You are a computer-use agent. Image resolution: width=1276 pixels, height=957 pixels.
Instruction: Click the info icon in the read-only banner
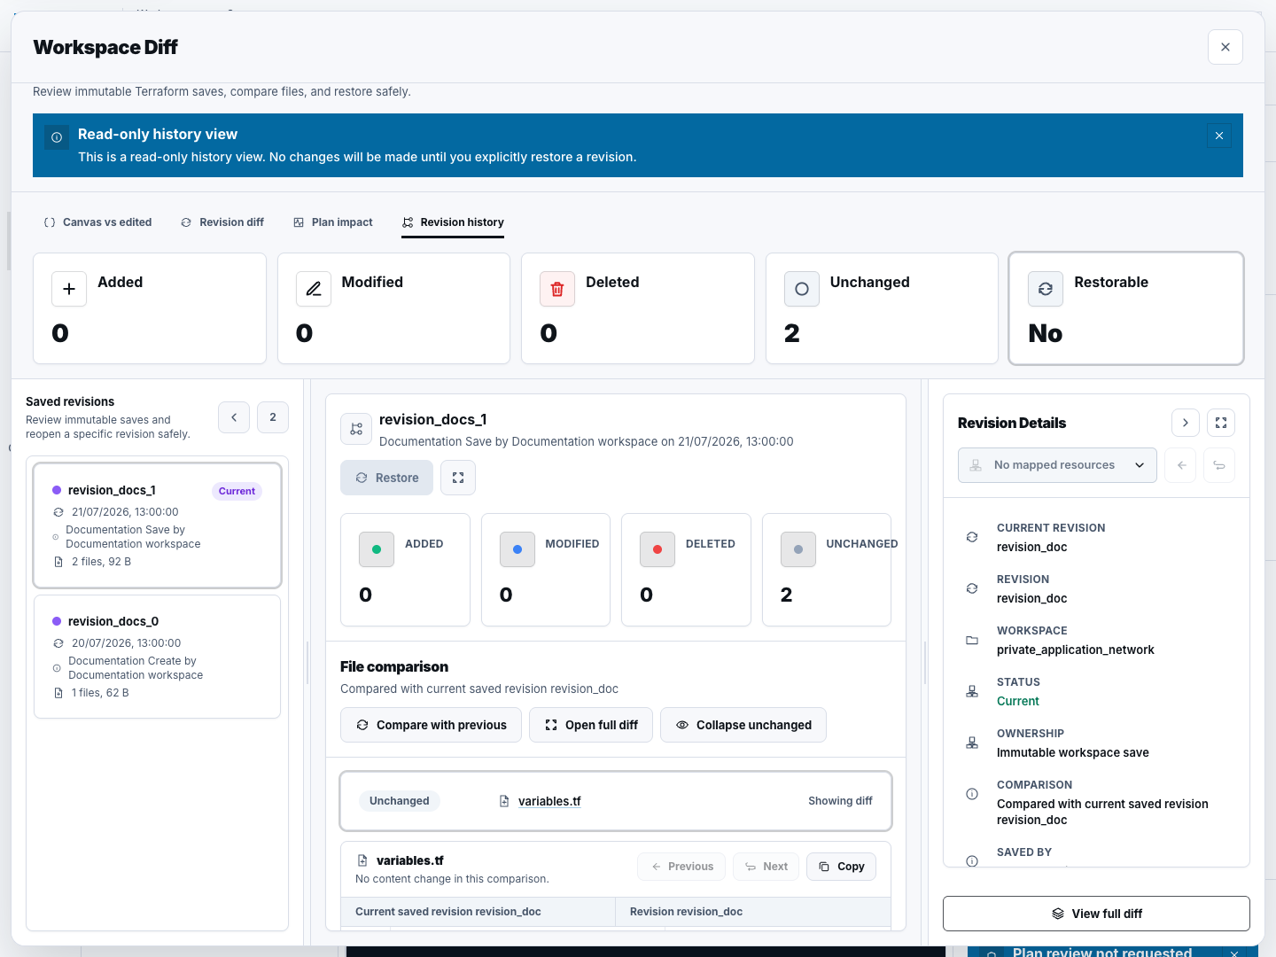click(57, 137)
